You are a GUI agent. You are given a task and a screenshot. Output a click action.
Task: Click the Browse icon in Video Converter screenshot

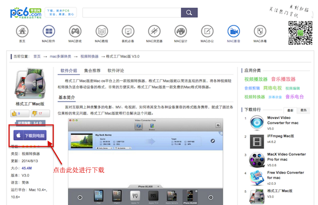click(152, 127)
